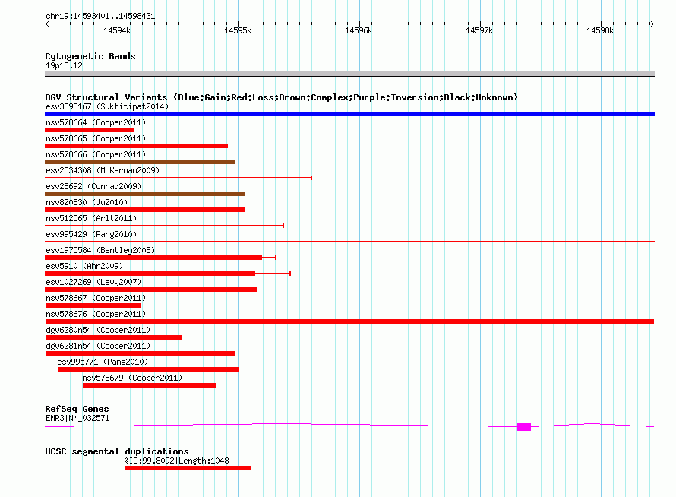Click the 14595k ruler mark
This screenshot has height=497, width=676.
238,30
